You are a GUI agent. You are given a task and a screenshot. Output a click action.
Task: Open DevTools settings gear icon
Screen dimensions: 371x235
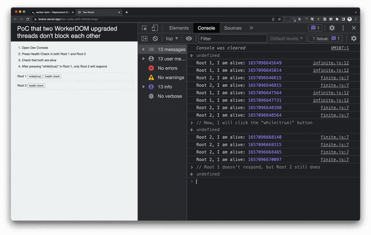click(332, 28)
